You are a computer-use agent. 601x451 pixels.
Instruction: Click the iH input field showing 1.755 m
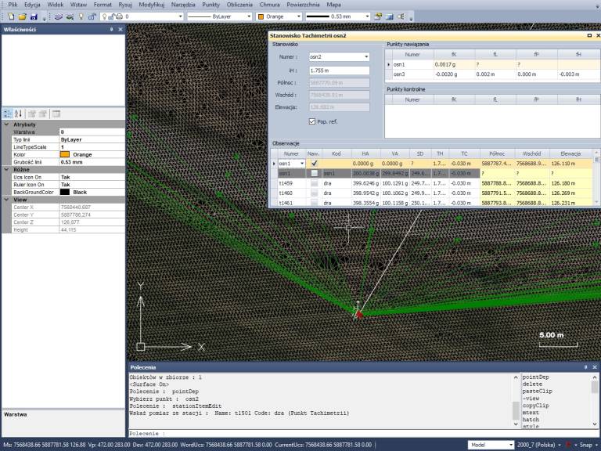[x=340, y=70]
